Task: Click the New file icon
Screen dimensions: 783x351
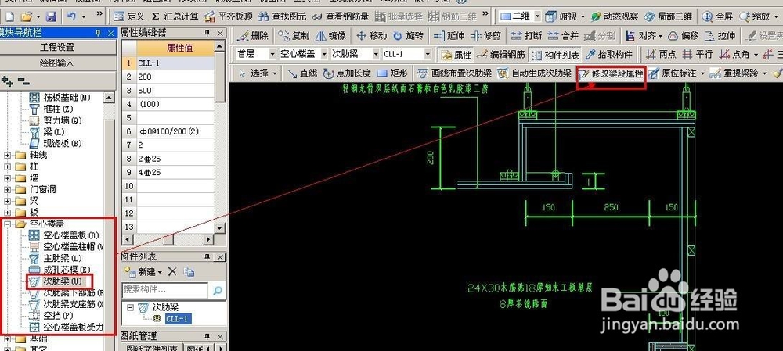Action: [9, 17]
